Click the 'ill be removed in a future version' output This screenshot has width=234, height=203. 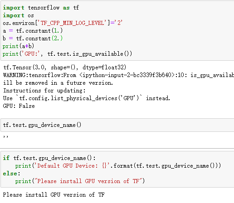pyautogui.click(x=58, y=83)
